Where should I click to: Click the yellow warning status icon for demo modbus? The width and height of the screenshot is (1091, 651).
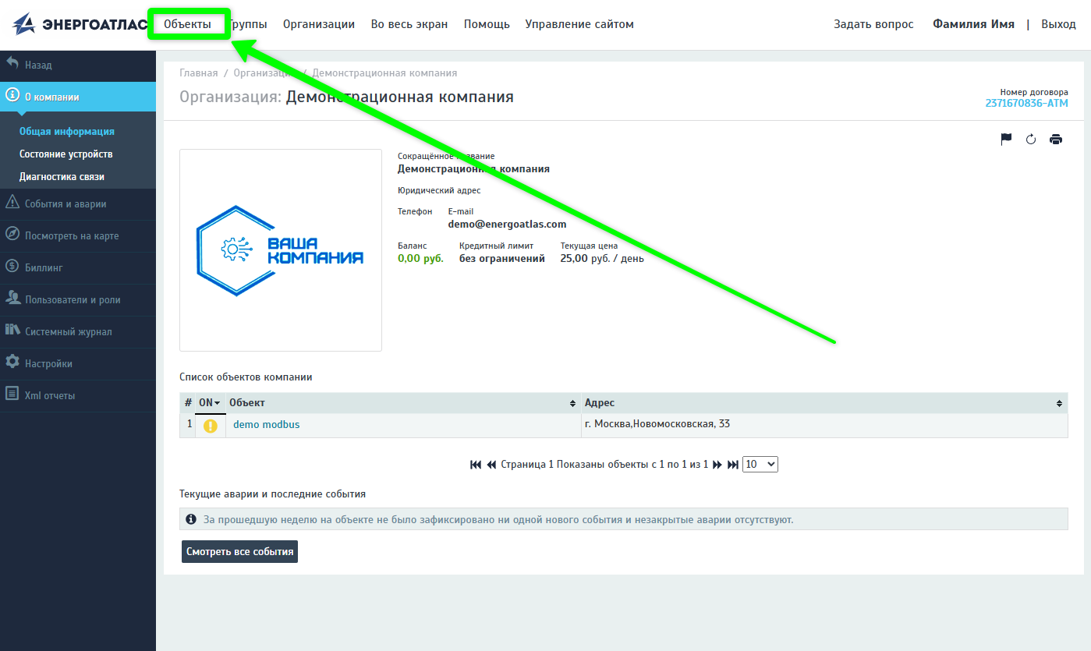[210, 426]
